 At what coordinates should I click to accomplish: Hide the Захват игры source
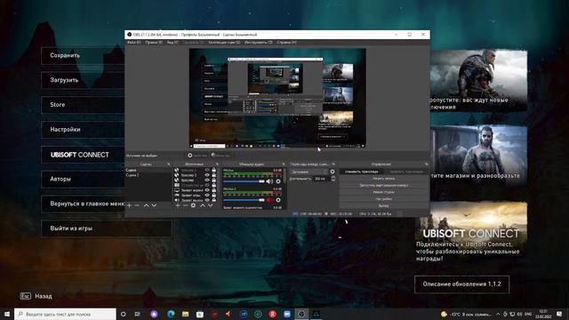tap(207, 196)
